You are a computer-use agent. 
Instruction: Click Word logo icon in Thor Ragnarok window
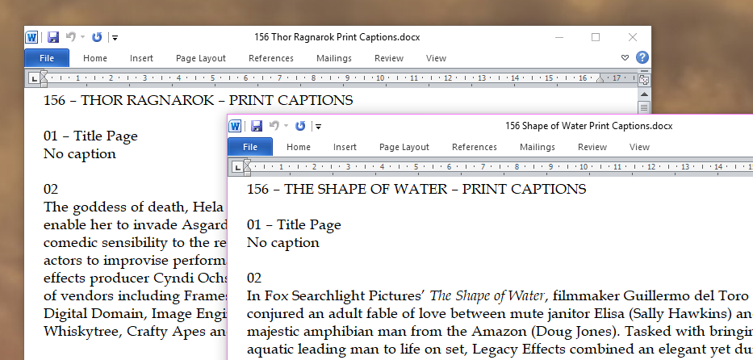[31, 37]
